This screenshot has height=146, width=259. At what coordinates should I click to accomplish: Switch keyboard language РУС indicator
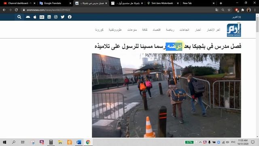pos(233,142)
